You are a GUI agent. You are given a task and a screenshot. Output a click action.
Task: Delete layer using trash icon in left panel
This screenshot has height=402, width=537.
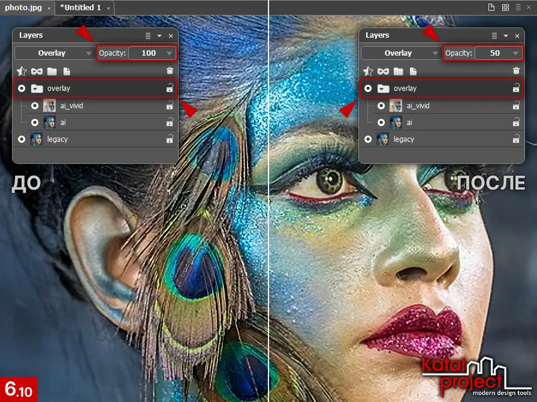pos(170,71)
